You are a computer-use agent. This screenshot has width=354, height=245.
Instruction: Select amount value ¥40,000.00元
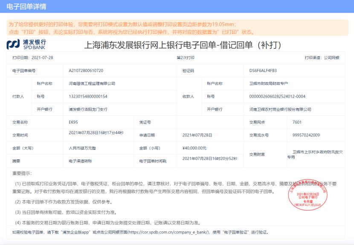[194, 148]
